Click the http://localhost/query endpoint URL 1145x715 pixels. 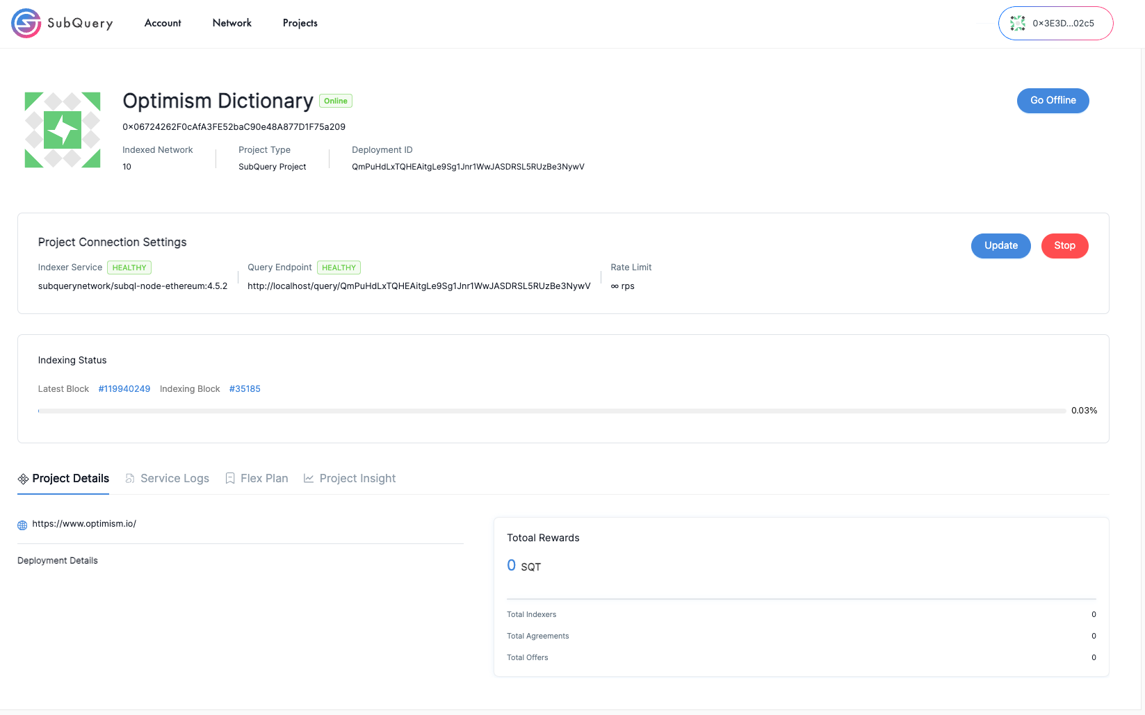(419, 286)
